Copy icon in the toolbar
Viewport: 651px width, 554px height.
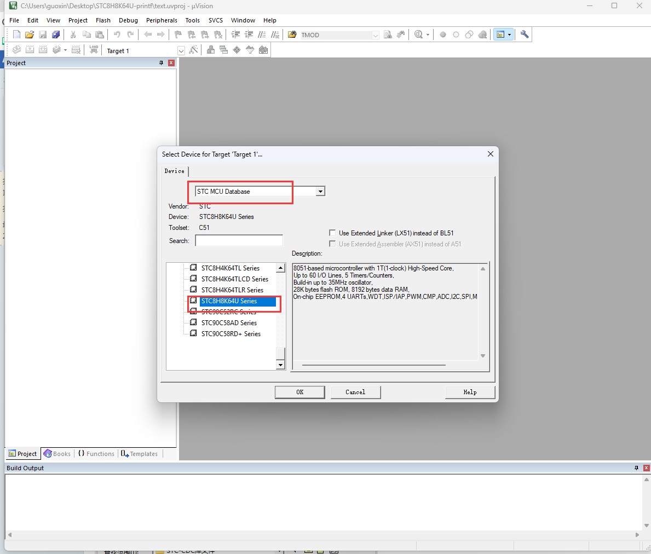click(87, 34)
